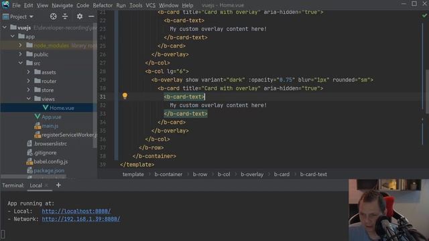The width and height of the screenshot is (429, 241).
Task: Add a new terminal session with plus
Action: tap(58, 185)
